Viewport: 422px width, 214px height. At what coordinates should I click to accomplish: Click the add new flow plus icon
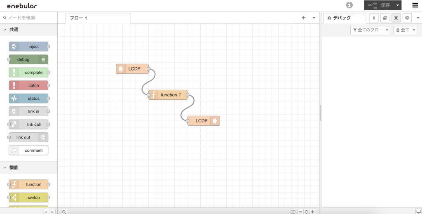[x=304, y=18]
